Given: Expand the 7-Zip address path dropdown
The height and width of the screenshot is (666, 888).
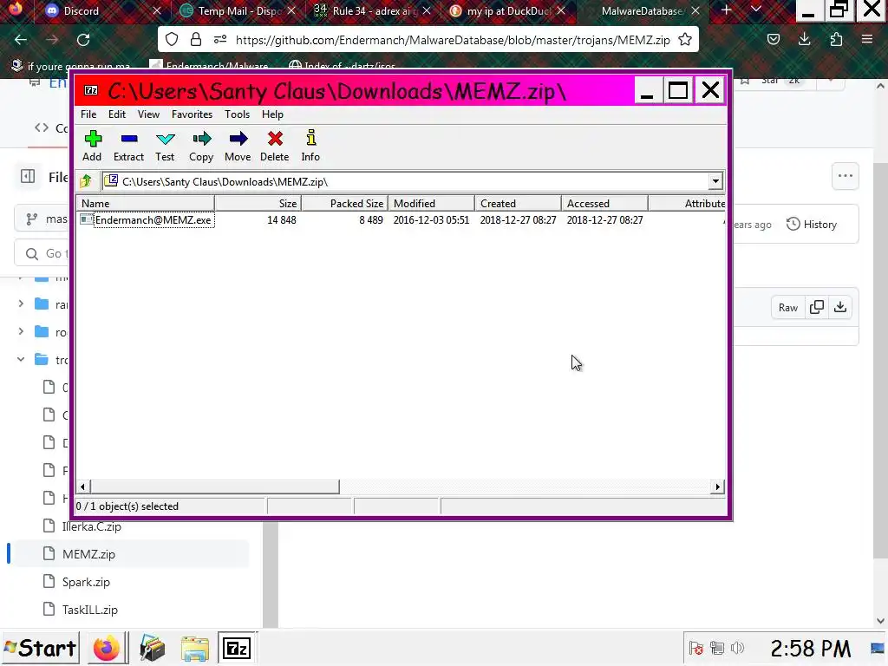Looking at the screenshot, I should point(715,181).
